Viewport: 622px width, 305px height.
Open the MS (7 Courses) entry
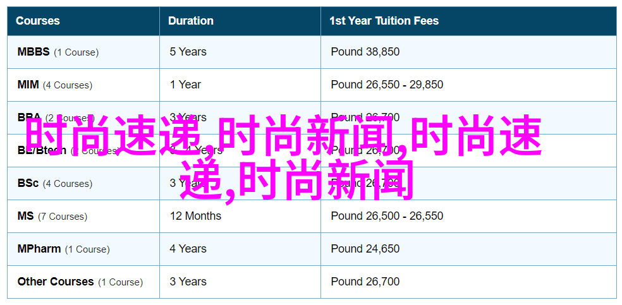point(52,216)
